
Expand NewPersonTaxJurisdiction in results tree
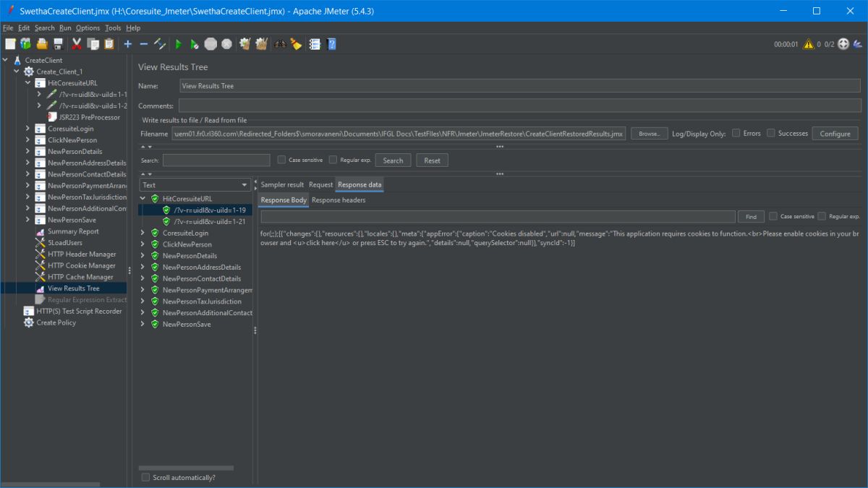(142, 301)
